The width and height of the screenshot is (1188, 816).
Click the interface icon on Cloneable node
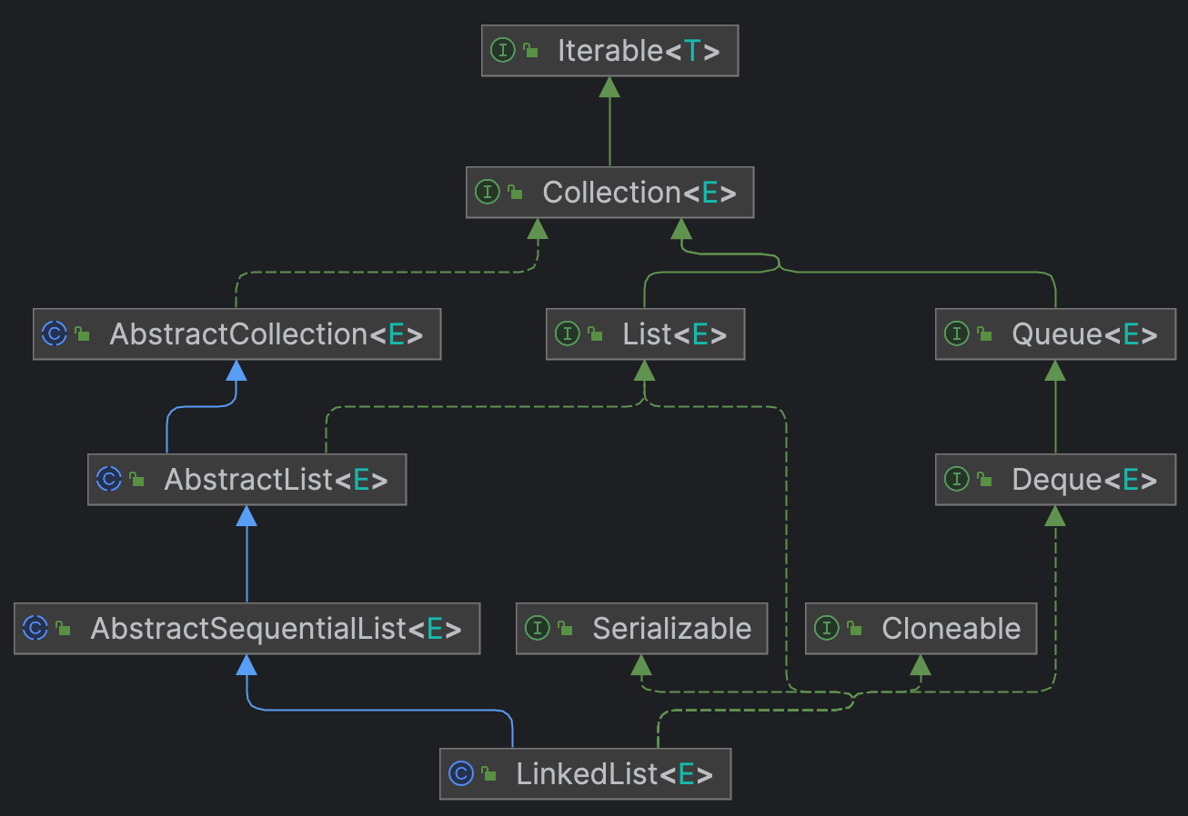[x=828, y=629]
